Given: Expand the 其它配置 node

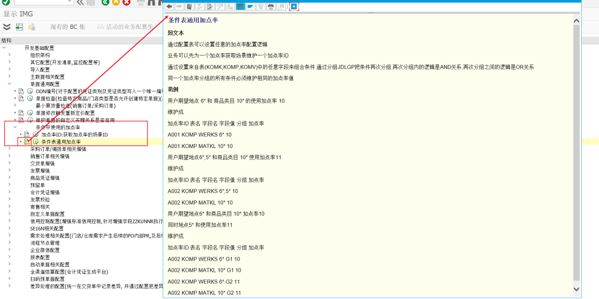Looking at the screenshot, I should (9, 63).
